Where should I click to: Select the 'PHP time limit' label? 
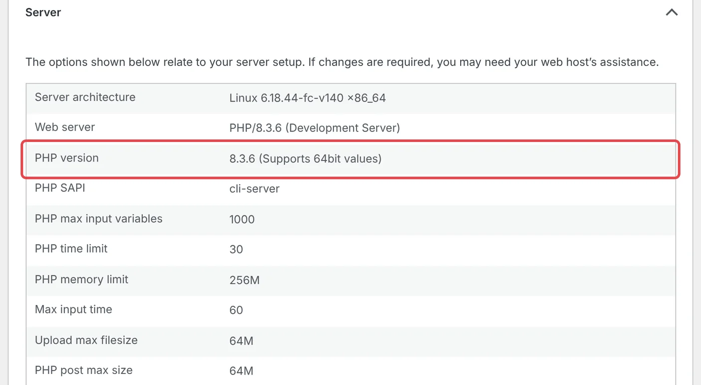(71, 248)
